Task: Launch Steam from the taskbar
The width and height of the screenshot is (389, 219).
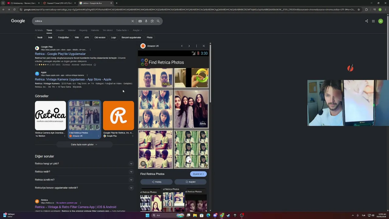Action: point(228,215)
